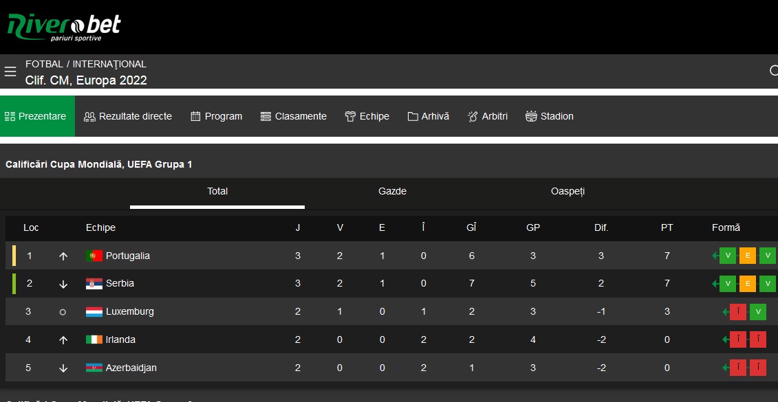Click the Portugal flag icon
Image resolution: width=778 pixels, height=402 pixels.
click(94, 256)
